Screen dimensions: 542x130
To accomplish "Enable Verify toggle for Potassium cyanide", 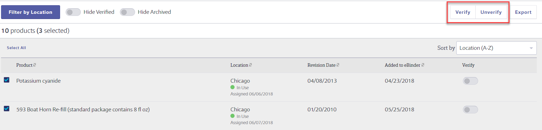I will point(470,81).
